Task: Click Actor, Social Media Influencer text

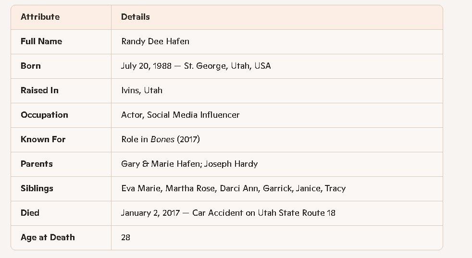Action: 180,115
